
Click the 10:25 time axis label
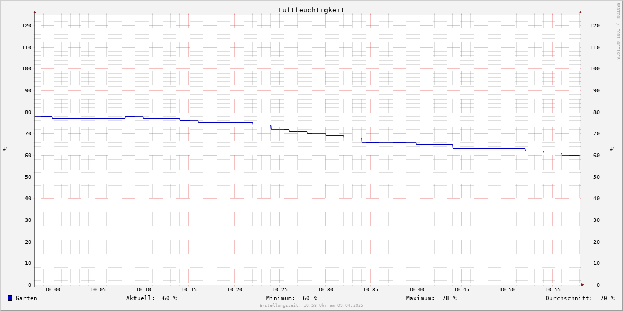(280, 290)
